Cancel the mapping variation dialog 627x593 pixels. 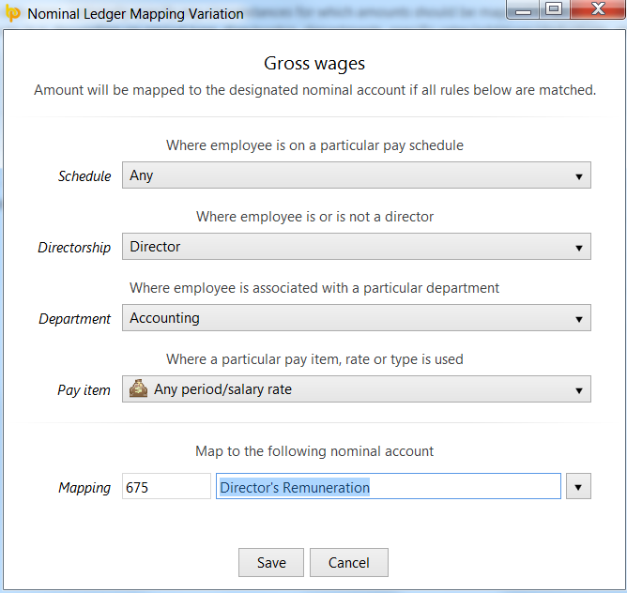point(348,563)
